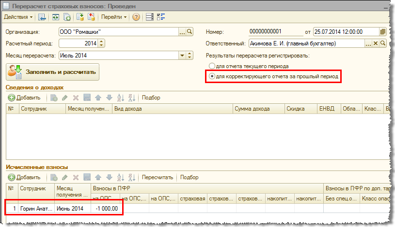Click the Июнь 2014 cell in contributions row
Viewport: 395px width, 227px height.
(73, 209)
